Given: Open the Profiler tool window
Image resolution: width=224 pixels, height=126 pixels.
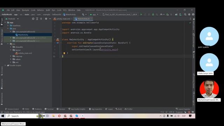Looking at the screenshot, I should pyautogui.click(x=128, y=109).
